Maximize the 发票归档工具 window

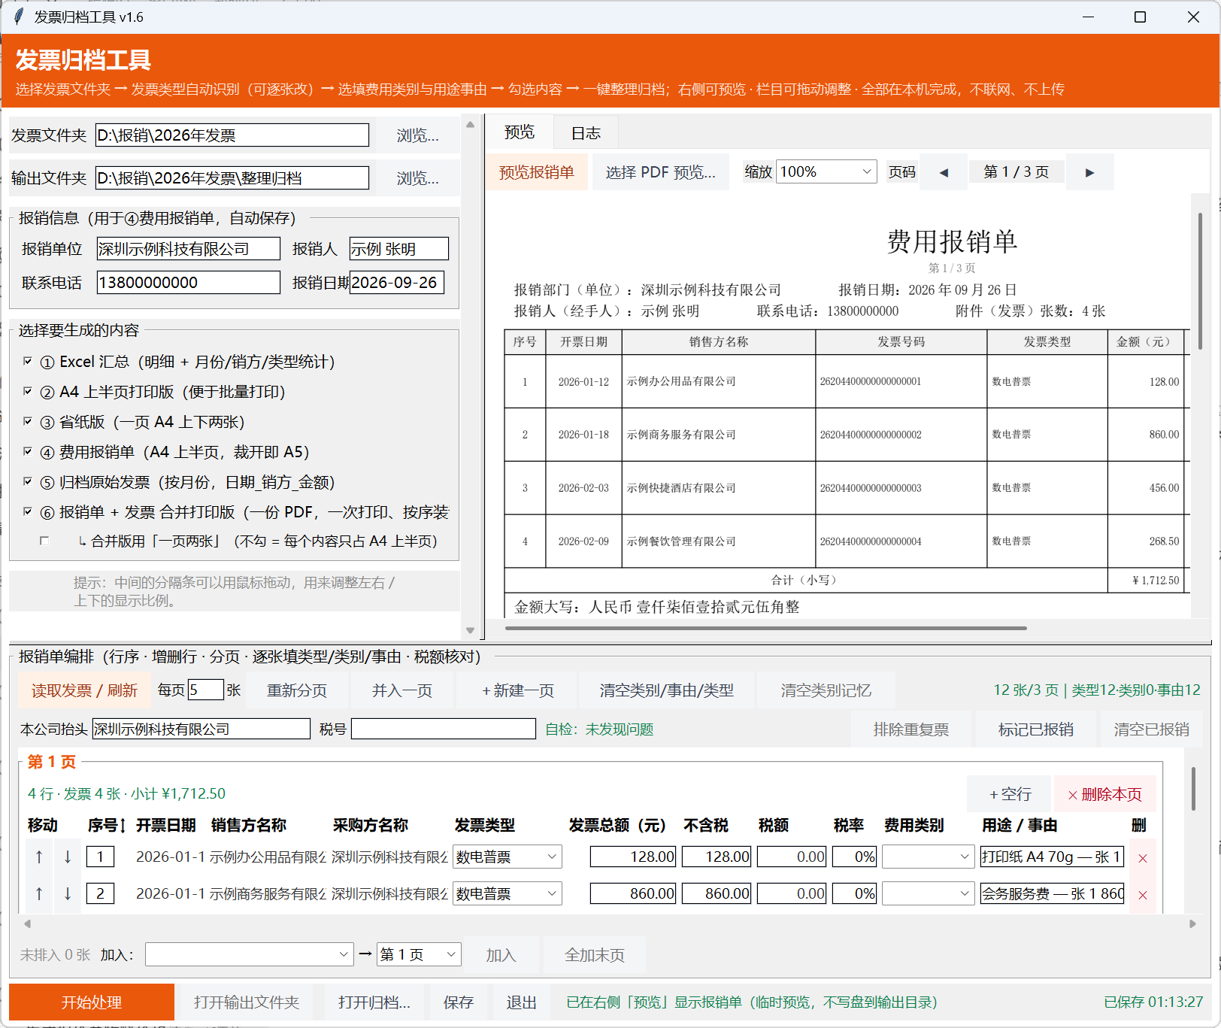[1140, 17]
